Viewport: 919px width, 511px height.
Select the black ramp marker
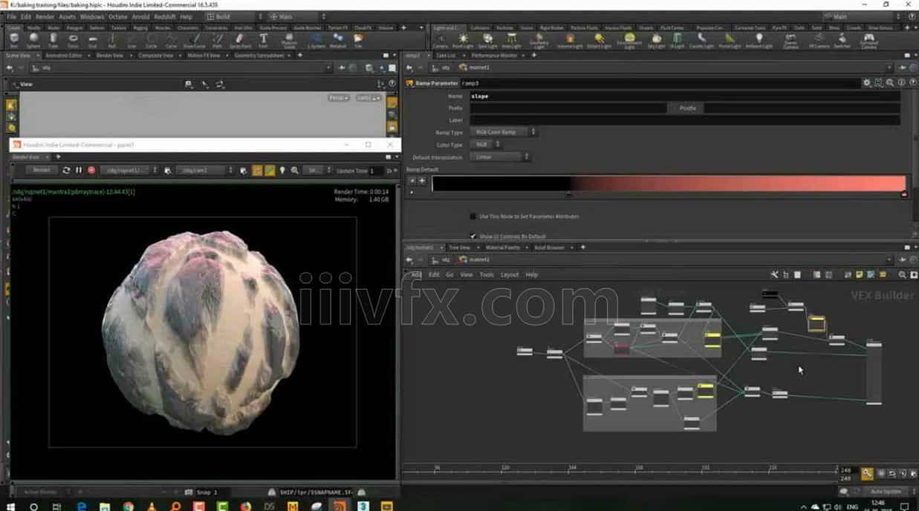click(x=569, y=194)
